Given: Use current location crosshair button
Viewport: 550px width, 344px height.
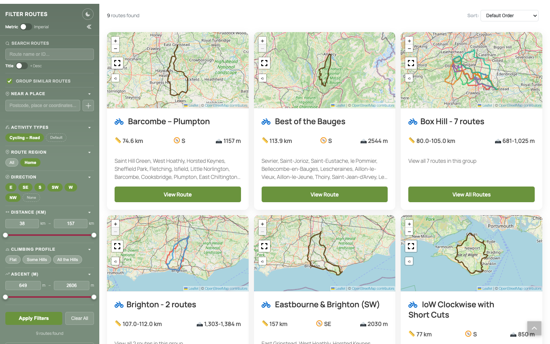Looking at the screenshot, I should (x=88, y=105).
